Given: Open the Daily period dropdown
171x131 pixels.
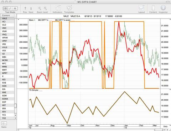Looking at the screenshot, I should 166,126.
